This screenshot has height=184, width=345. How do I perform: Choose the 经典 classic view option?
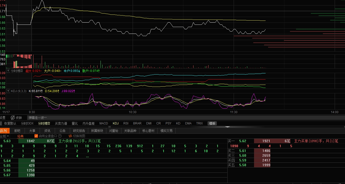(20, 136)
